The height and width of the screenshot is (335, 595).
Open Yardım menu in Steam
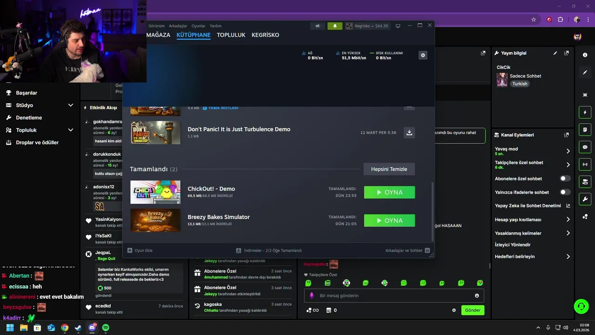tap(216, 26)
